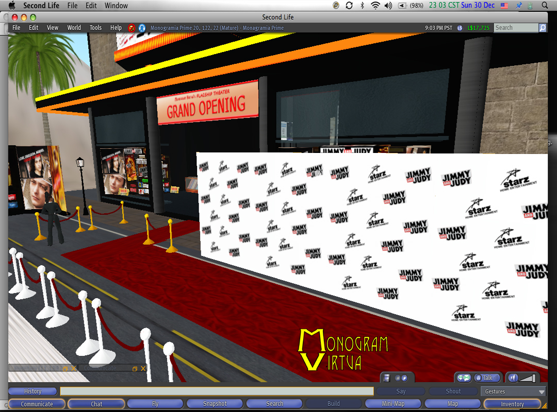This screenshot has width=557, height=412.
Task: Open the Wi-Fi menu icon
Action: pyautogui.click(x=375, y=5)
